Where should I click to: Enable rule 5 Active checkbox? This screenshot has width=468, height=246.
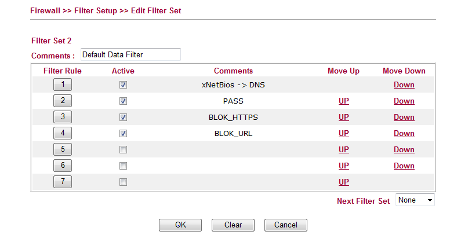pyautogui.click(x=123, y=150)
